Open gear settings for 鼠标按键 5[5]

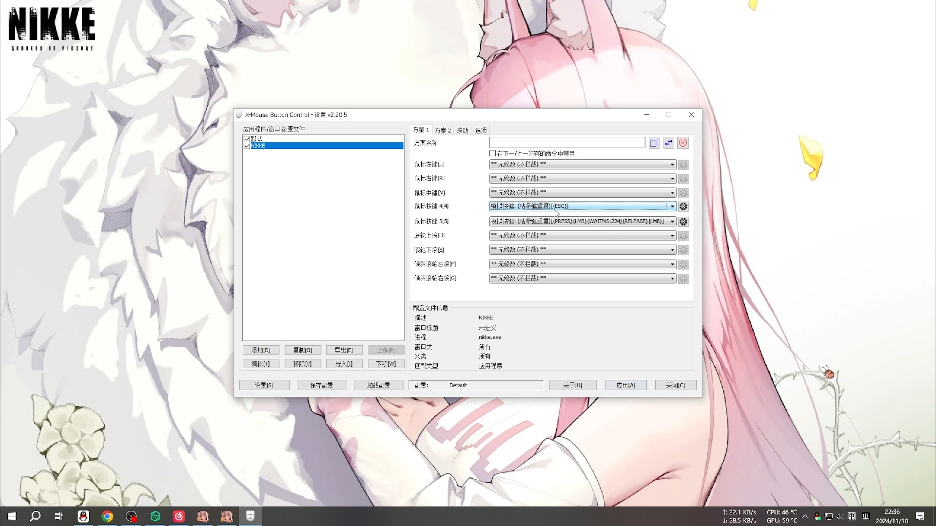[x=683, y=222]
